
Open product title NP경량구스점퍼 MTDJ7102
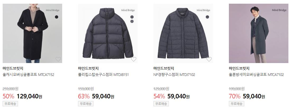point(174,75)
